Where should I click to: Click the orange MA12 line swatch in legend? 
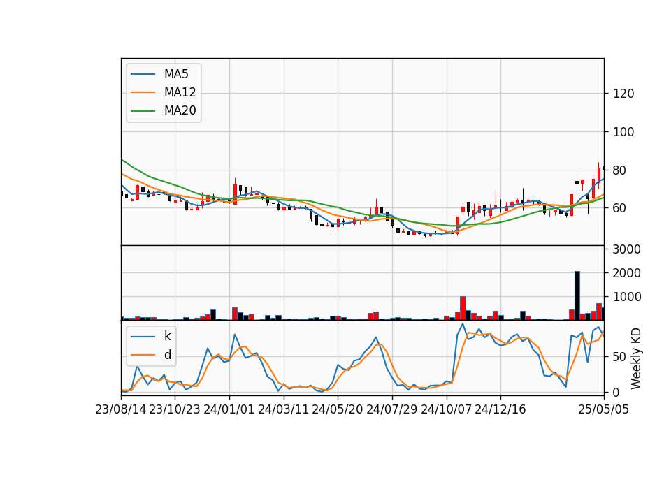click(x=143, y=92)
